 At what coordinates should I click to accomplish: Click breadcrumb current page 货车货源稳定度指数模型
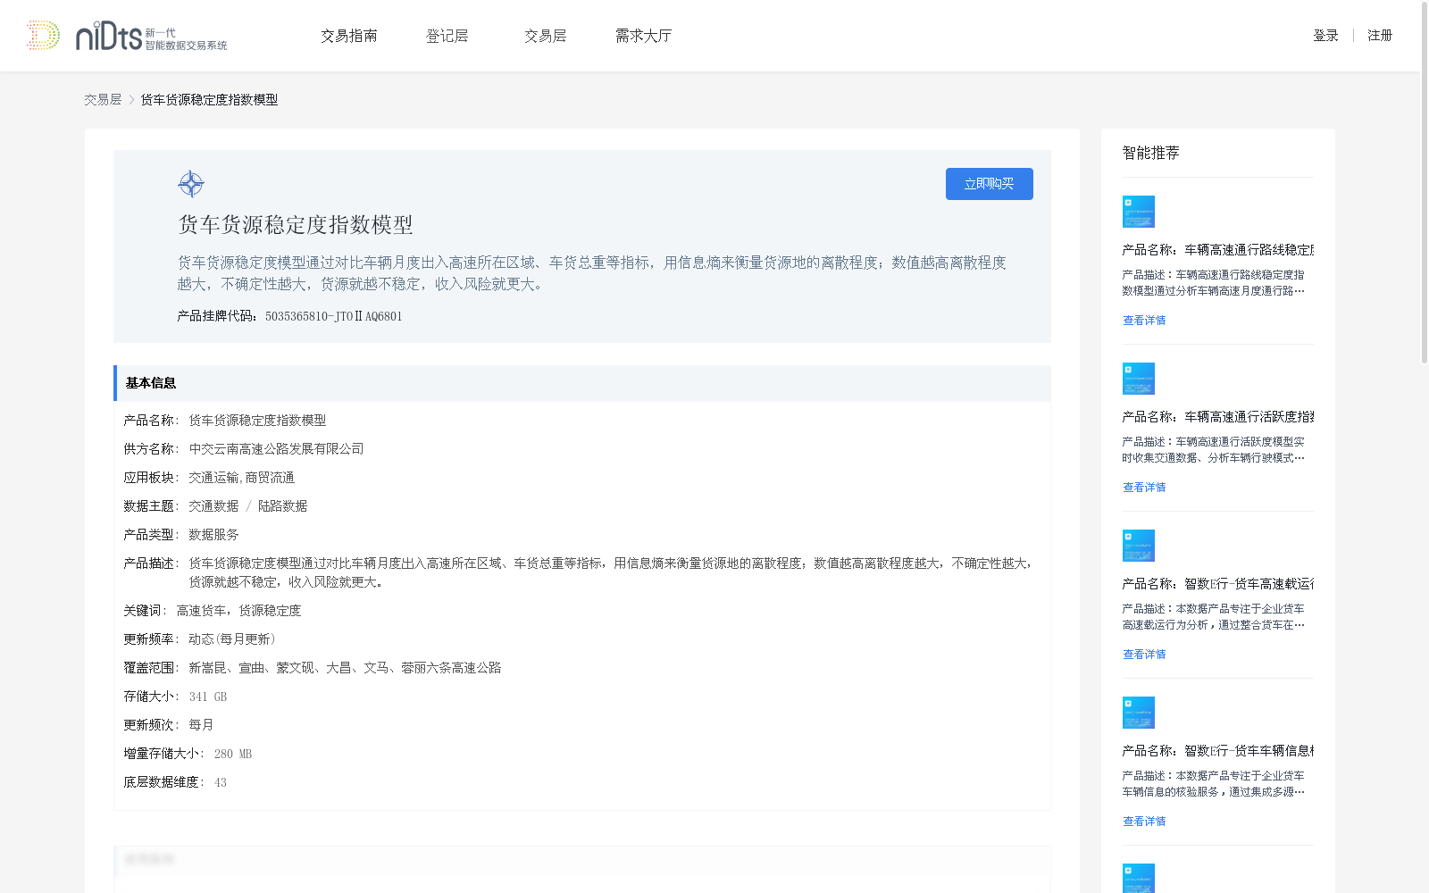pos(209,100)
